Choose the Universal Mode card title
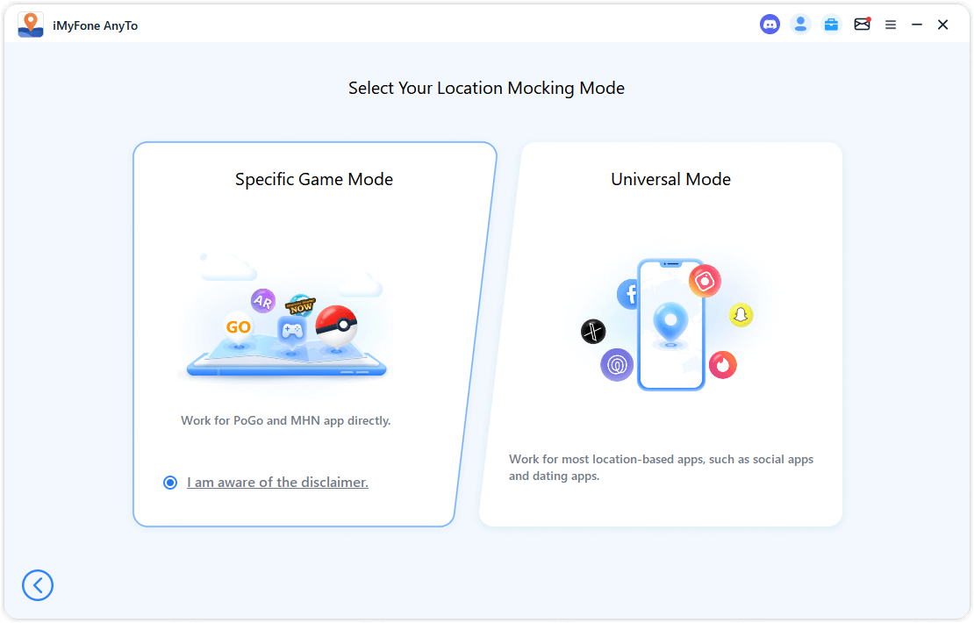 (x=670, y=180)
